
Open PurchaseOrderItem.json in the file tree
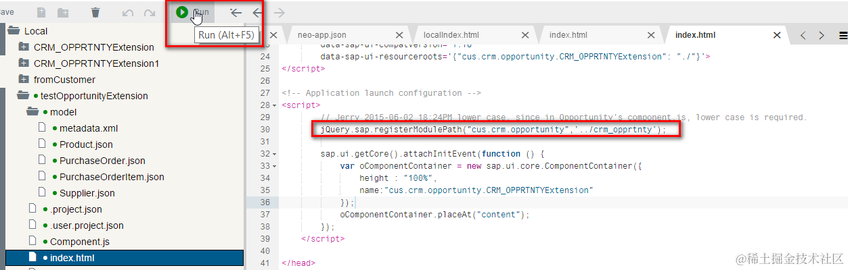click(112, 177)
